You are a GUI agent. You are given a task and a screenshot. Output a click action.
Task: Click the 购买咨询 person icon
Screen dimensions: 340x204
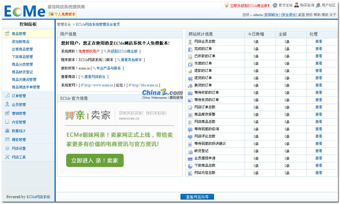pos(297,5)
